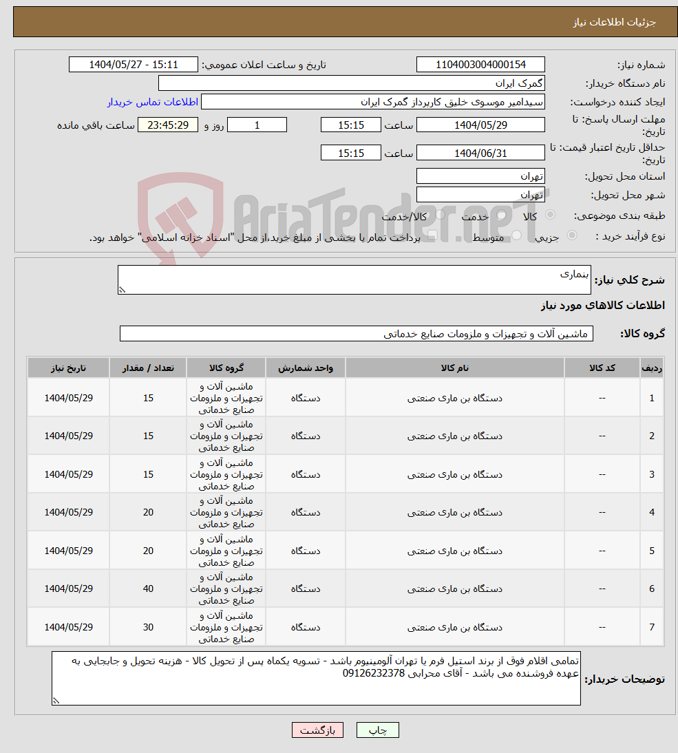This screenshot has width=678, height=753.
Task: Click the requester field سیدامیر موسوی خلیق
Action: click(x=373, y=102)
